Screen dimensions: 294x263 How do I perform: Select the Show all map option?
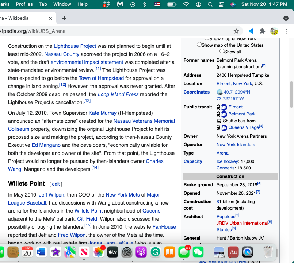coord(222,51)
